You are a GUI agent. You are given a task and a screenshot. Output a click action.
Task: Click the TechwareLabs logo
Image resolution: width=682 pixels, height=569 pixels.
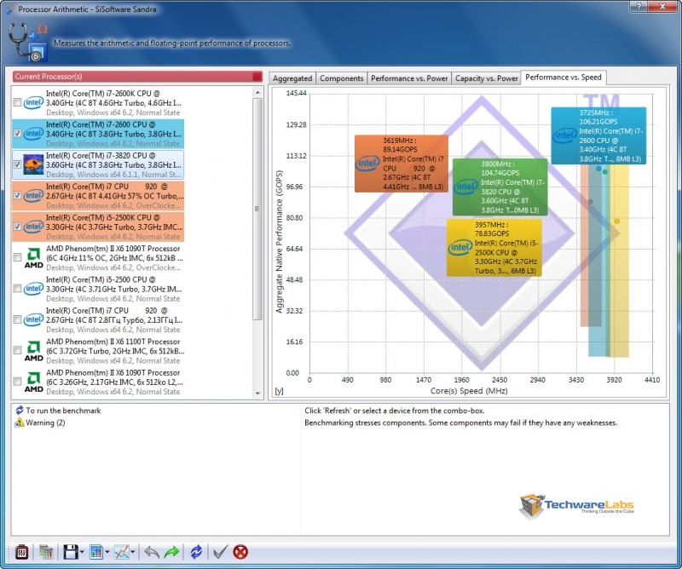point(576,506)
